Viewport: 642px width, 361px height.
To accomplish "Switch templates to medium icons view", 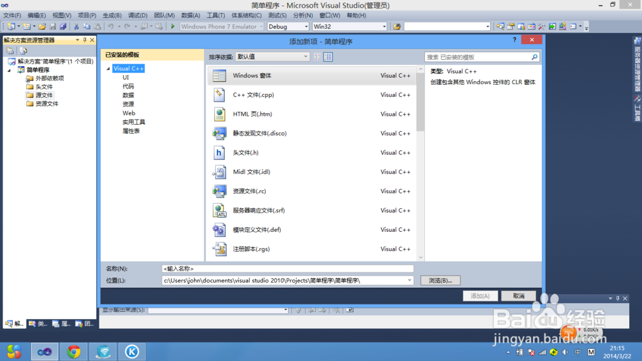I will 328,57.
